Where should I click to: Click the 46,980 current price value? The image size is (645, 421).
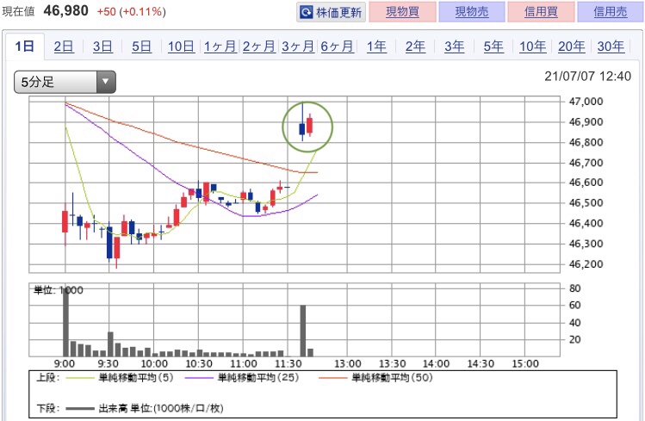tap(65, 10)
